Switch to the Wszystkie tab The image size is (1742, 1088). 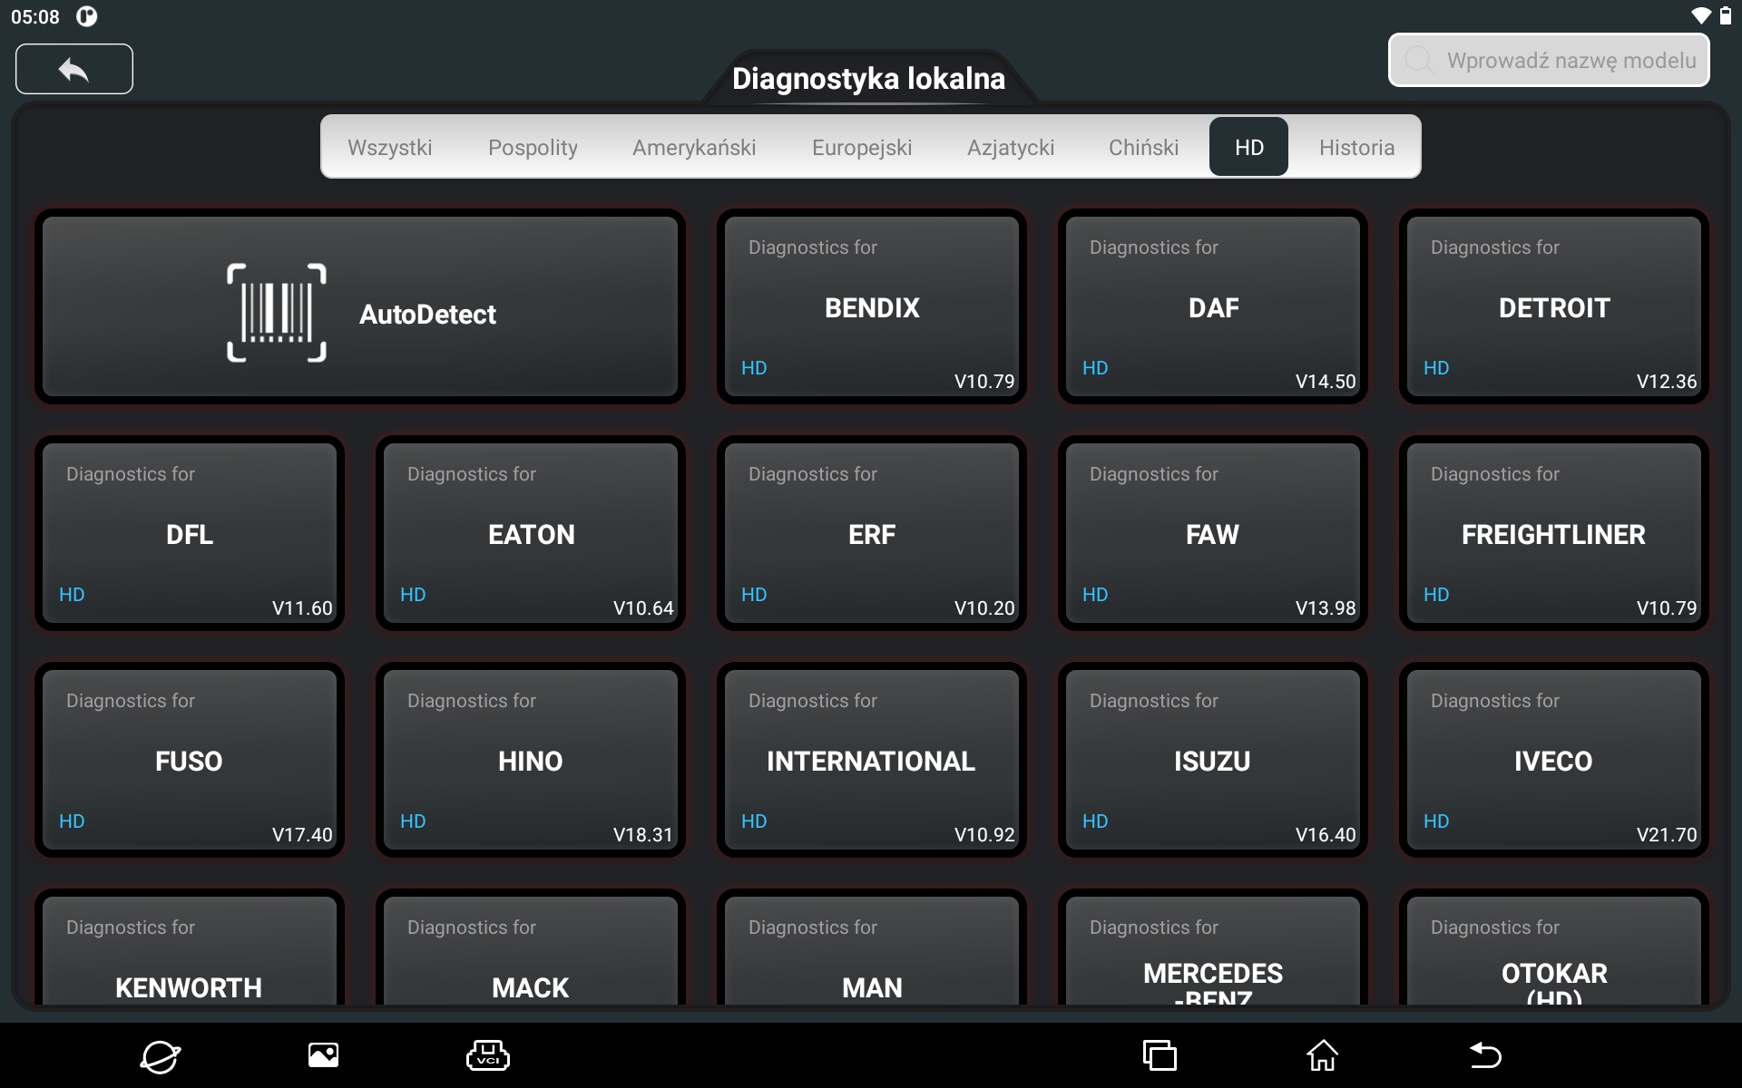[389, 147]
